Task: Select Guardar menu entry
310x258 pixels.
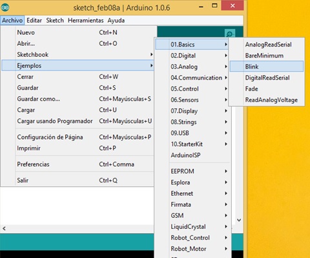Action: coord(77,88)
